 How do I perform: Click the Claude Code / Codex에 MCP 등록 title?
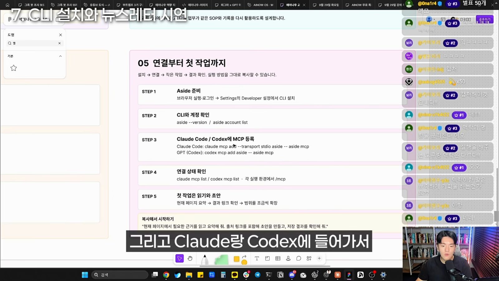[216, 139]
